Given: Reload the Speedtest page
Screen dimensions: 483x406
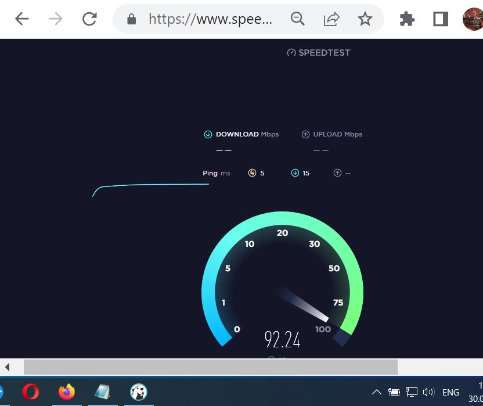Looking at the screenshot, I should (89, 19).
